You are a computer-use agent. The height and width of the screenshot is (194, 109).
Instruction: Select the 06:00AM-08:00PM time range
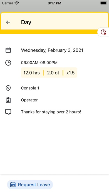pyautogui.click(x=39, y=63)
